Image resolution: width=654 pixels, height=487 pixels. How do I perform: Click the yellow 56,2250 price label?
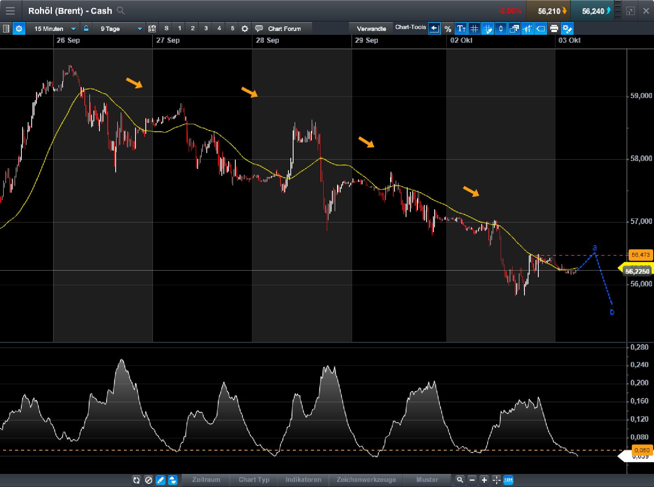pos(638,271)
